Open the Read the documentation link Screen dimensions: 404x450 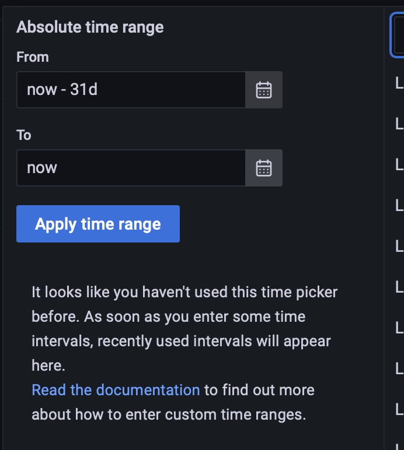point(116,390)
